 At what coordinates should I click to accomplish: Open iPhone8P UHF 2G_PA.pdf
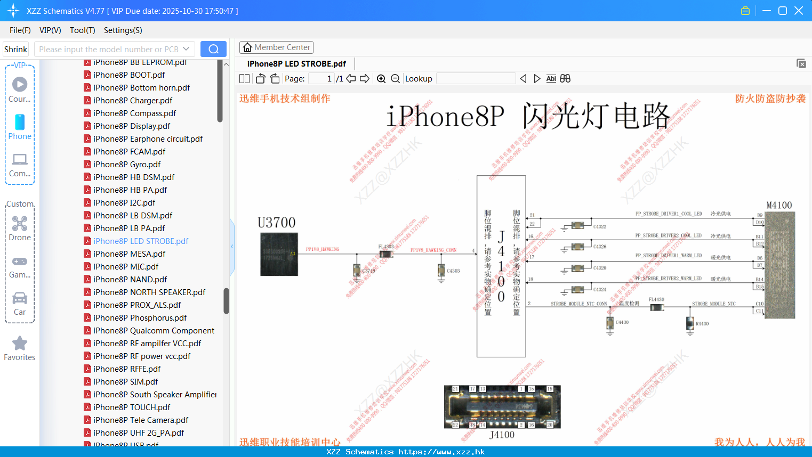click(139, 433)
